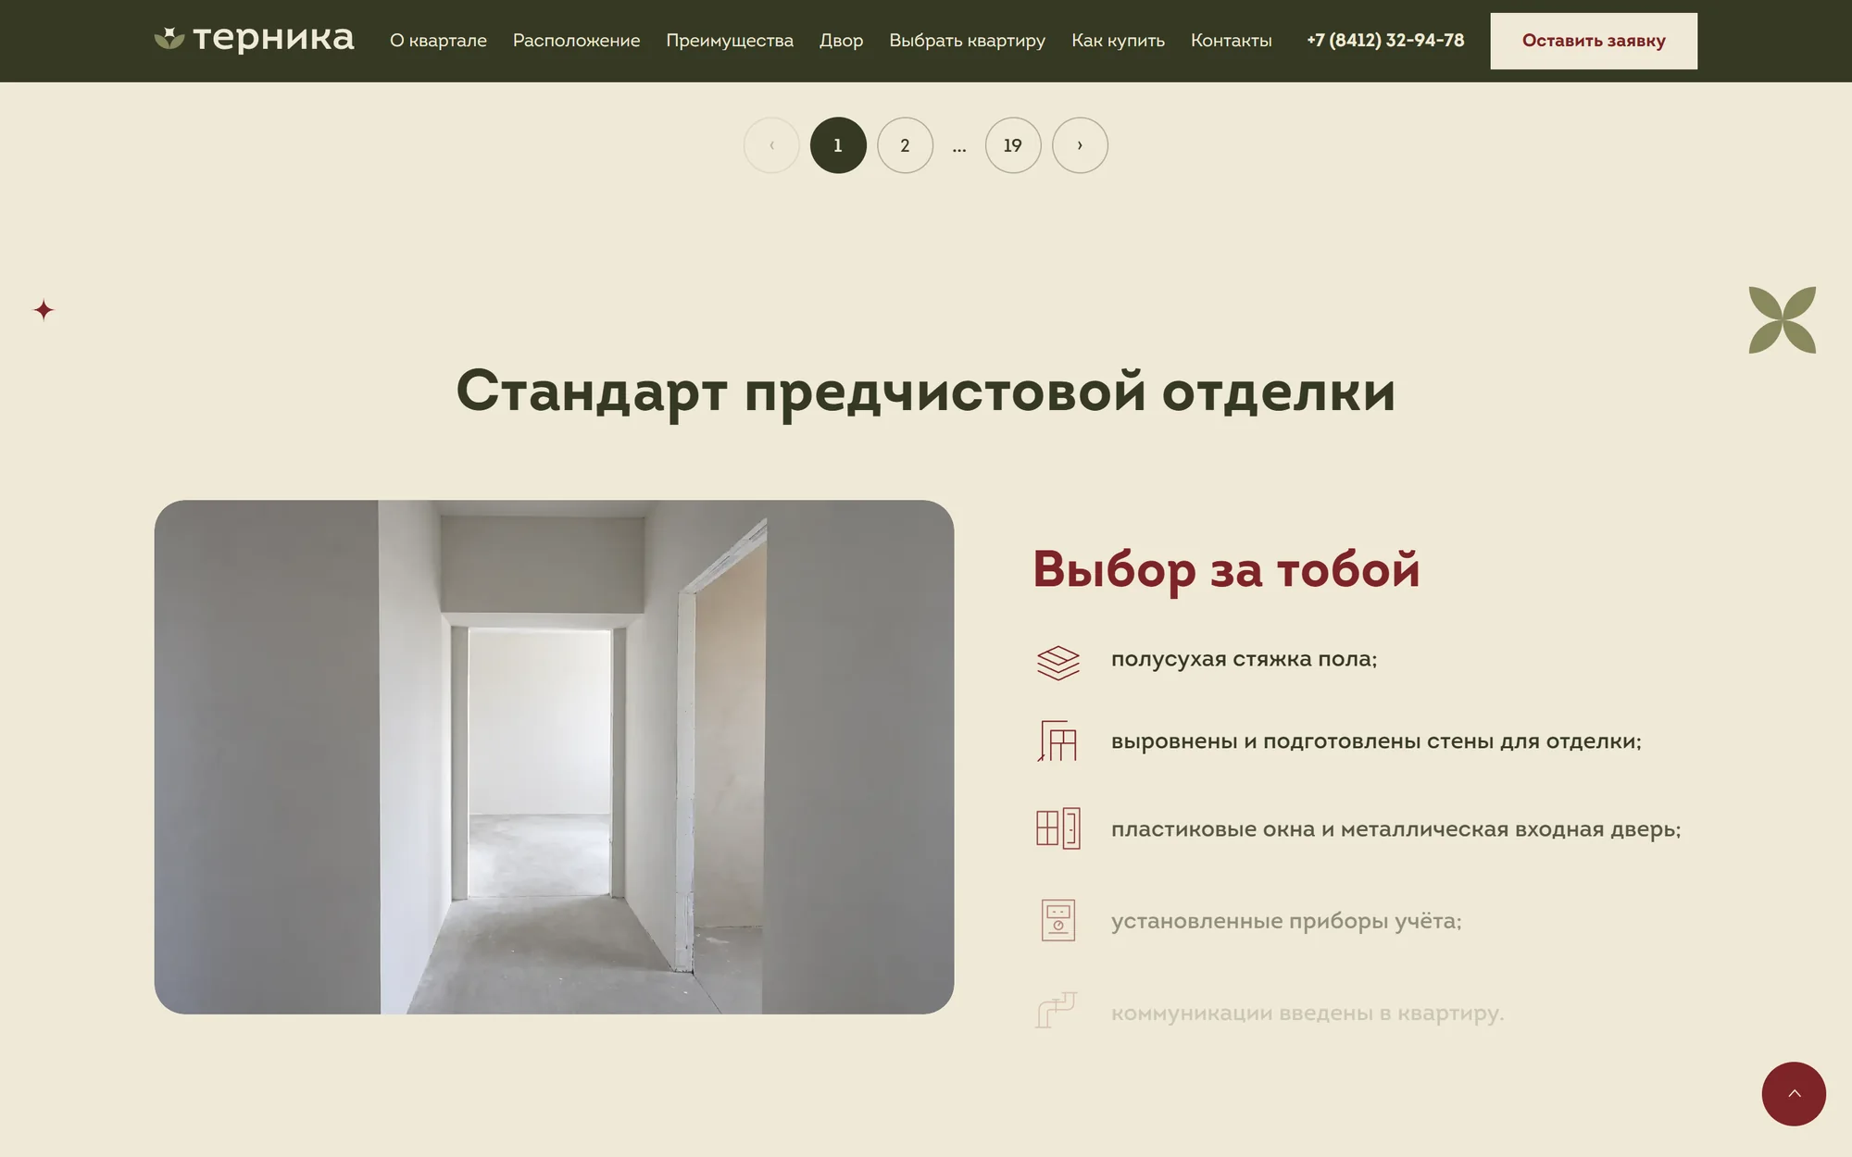Click heading Стандарт предчистовой отделки
This screenshot has height=1157, width=1852.
click(926, 392)
